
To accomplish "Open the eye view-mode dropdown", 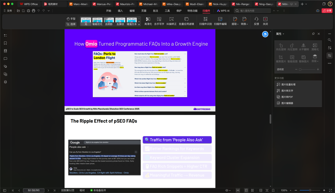I will pyautogui.click(x=228, y=190).
